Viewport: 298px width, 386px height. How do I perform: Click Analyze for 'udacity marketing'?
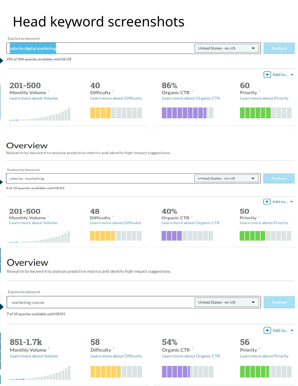(x=279, y=178)
